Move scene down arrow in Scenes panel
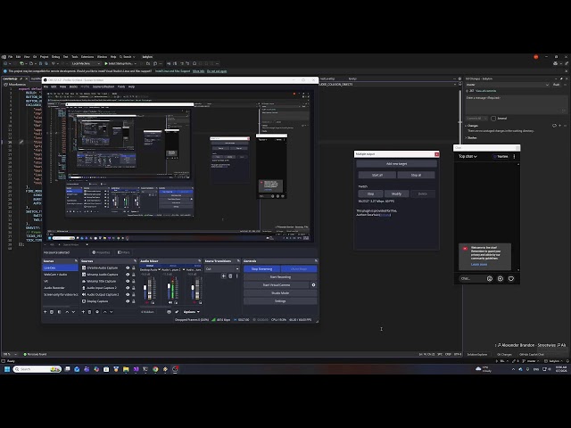This screenshot has height=428, width=571. pyautogui.click(x=73, y=312)
